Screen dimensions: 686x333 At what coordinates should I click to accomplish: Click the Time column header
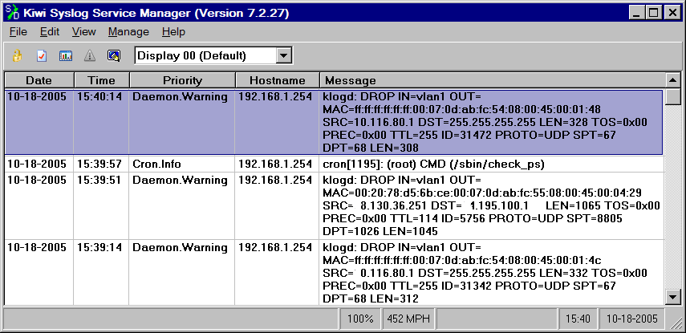(102, 80)
